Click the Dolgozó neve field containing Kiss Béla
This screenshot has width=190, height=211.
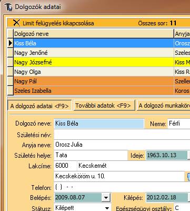[99, 123]
